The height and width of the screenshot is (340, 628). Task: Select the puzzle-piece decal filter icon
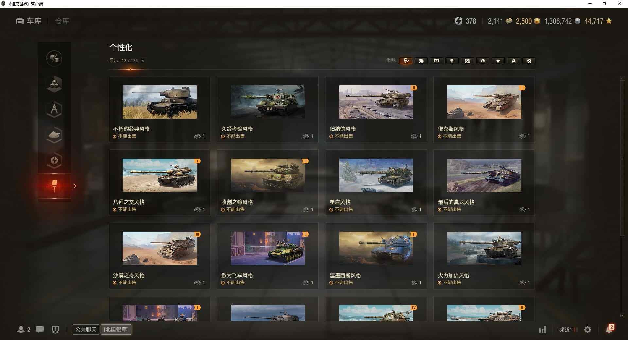[421, 61]
